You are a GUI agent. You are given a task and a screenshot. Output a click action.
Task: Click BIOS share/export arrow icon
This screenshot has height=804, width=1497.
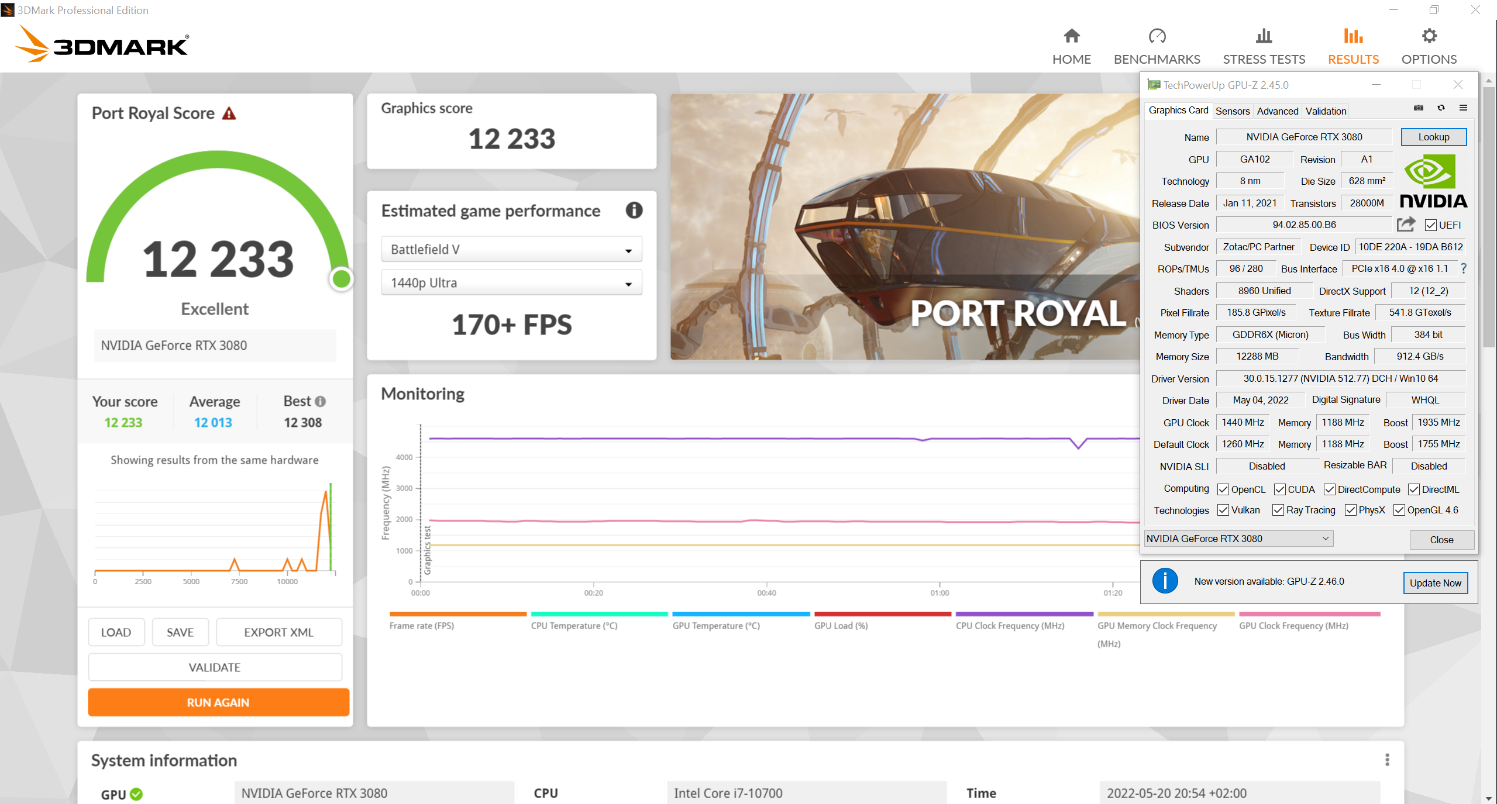coord(1406,225)
